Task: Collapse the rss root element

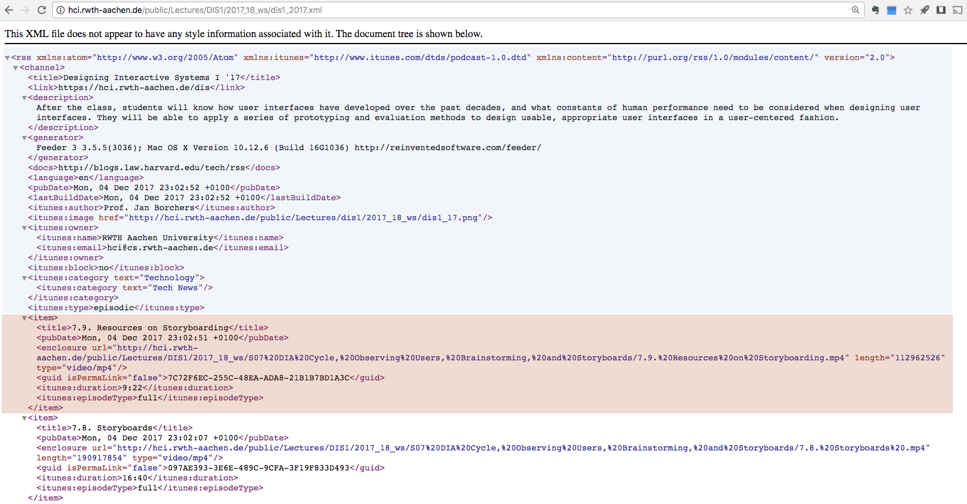Action: point(7,58)
